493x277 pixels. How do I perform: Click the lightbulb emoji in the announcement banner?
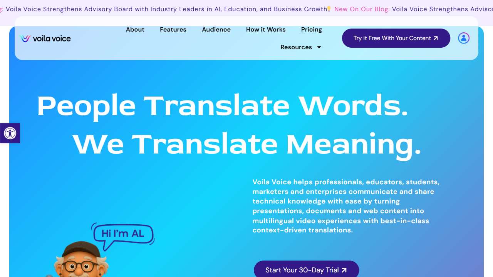click(x=329, y=9)
